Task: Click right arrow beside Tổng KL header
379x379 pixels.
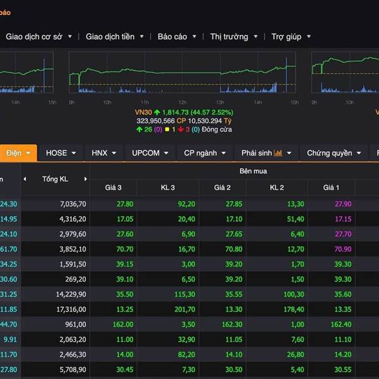Action: (85, 179)
